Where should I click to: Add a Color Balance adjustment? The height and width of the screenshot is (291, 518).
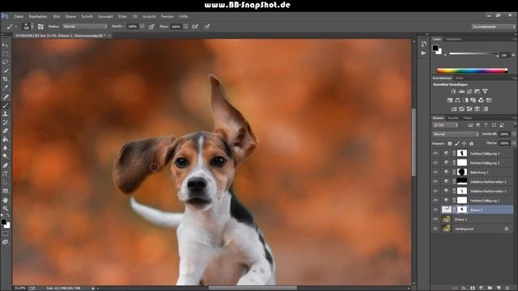457,100
